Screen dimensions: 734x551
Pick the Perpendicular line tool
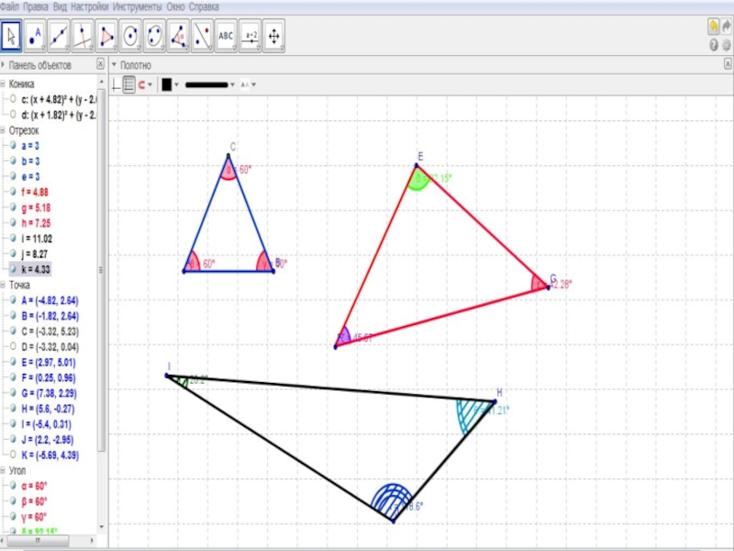(x=83, y=37)
